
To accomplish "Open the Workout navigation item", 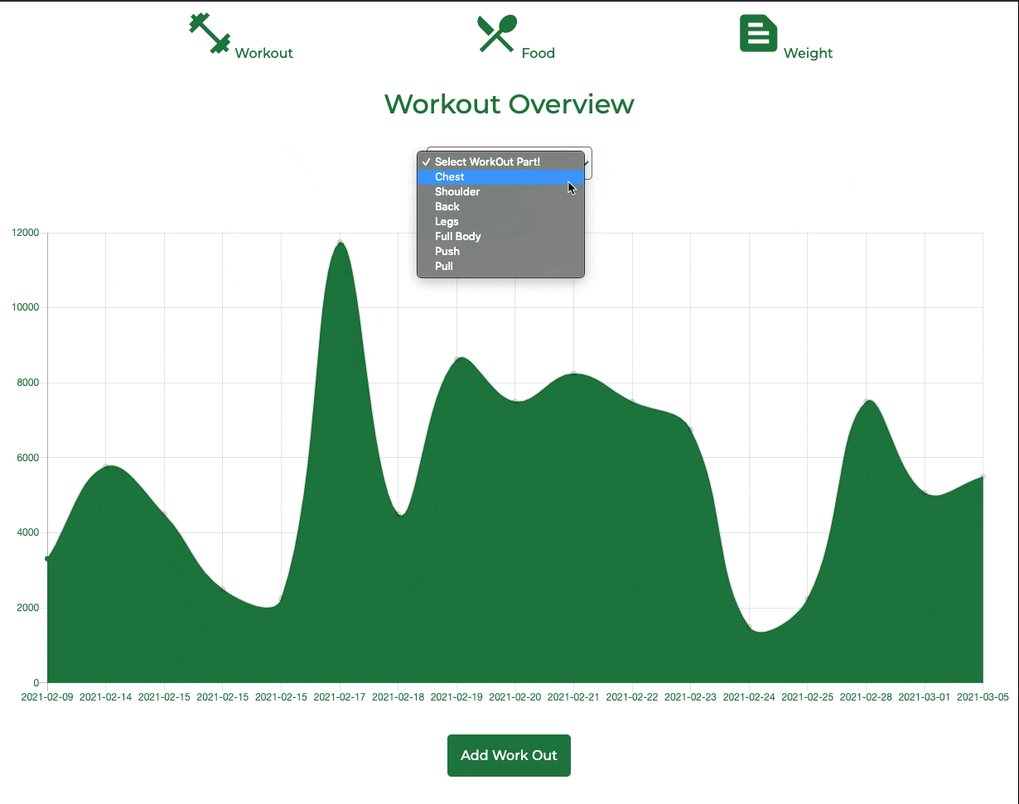I will tap(263, 53).
